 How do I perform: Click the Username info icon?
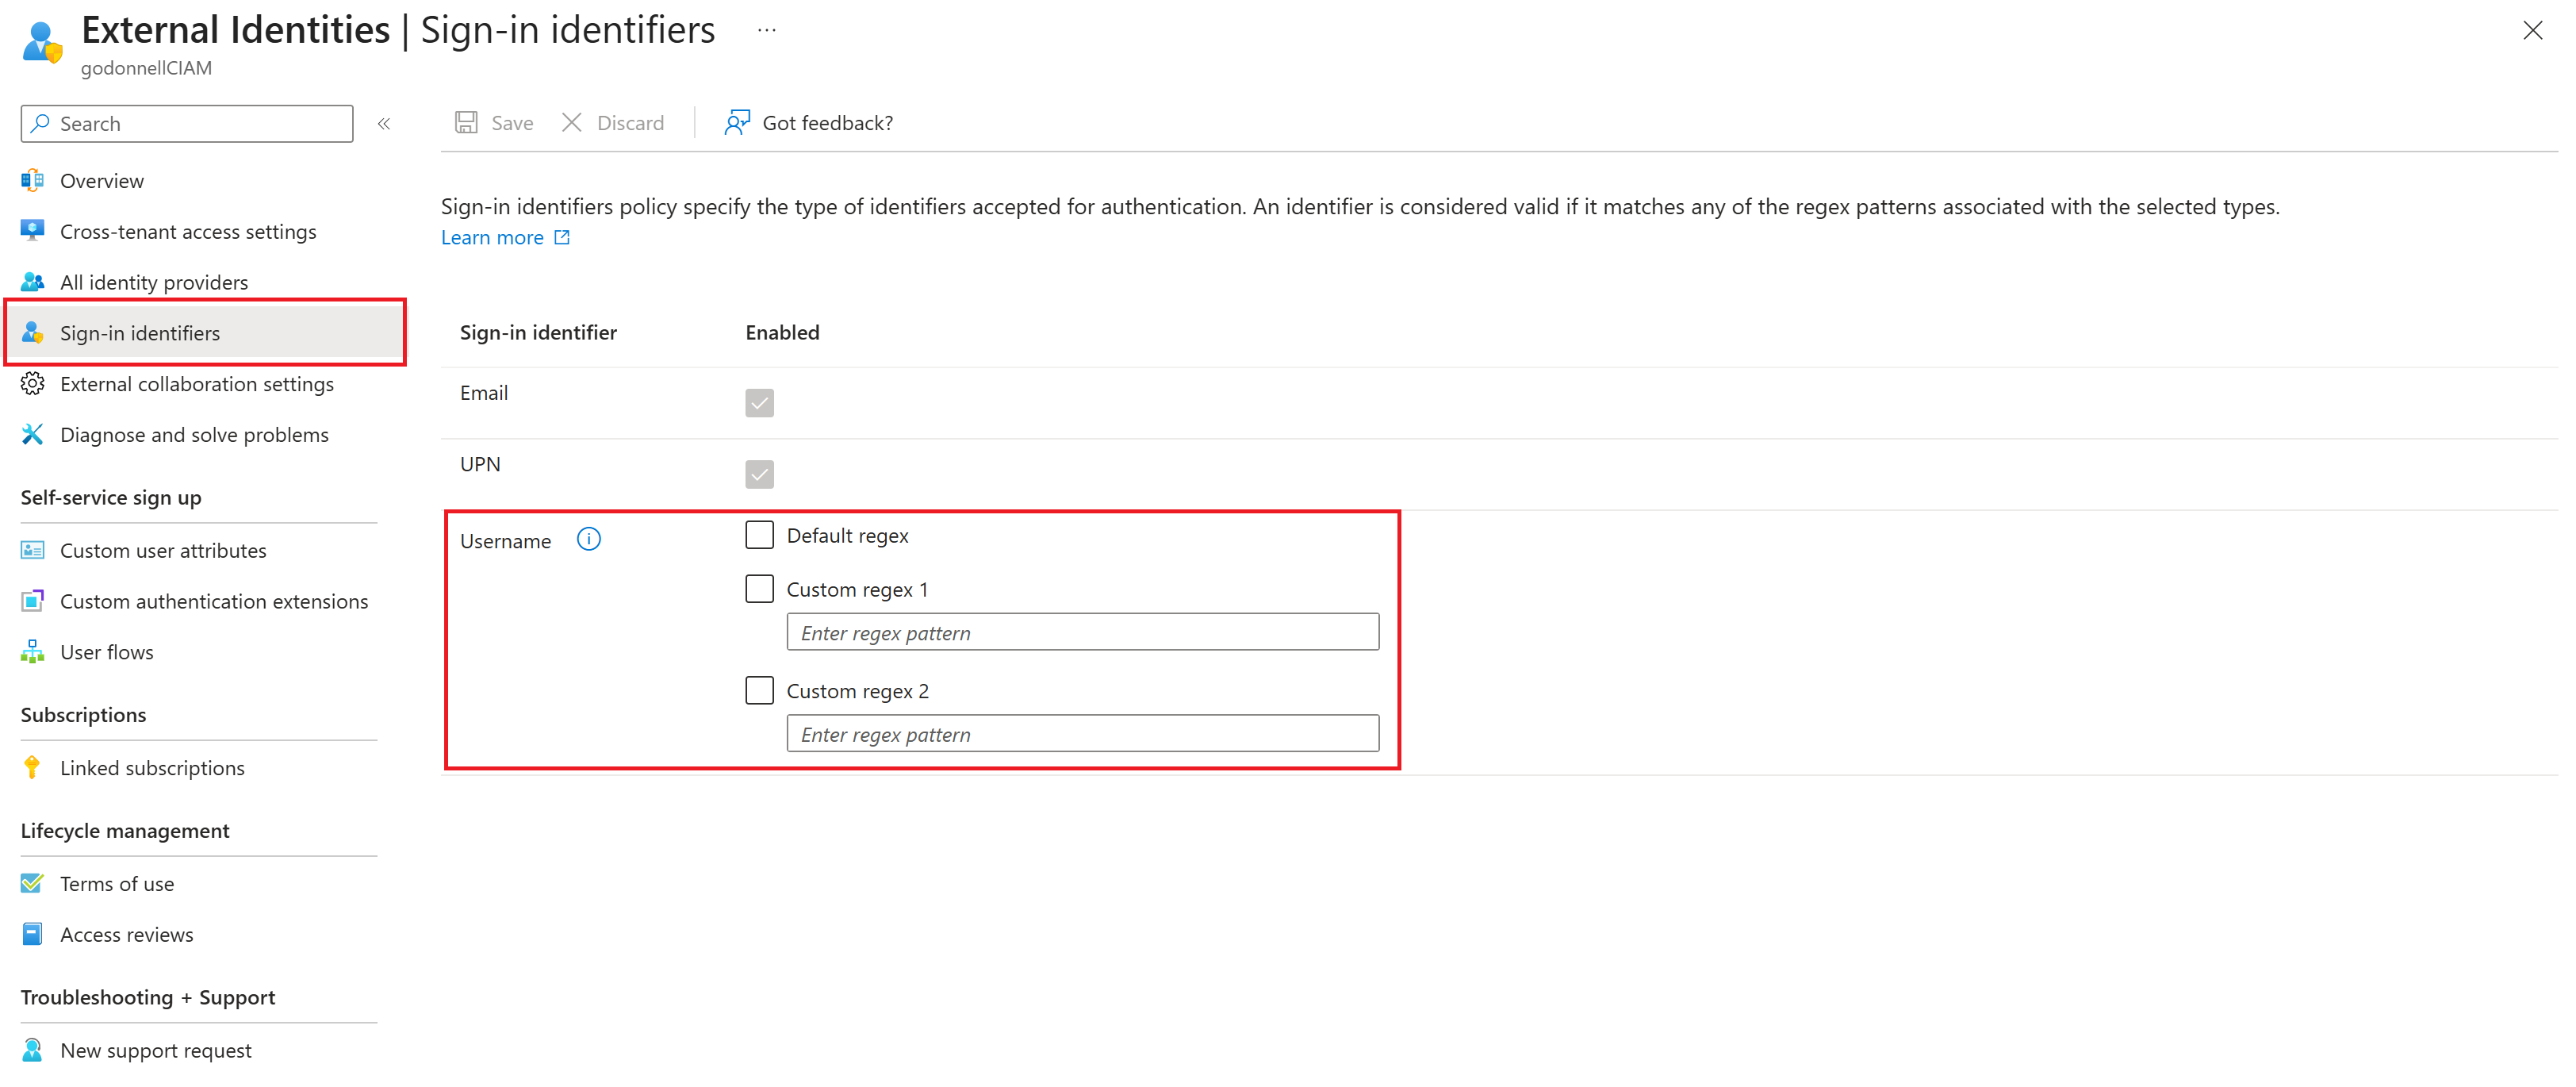589,540
